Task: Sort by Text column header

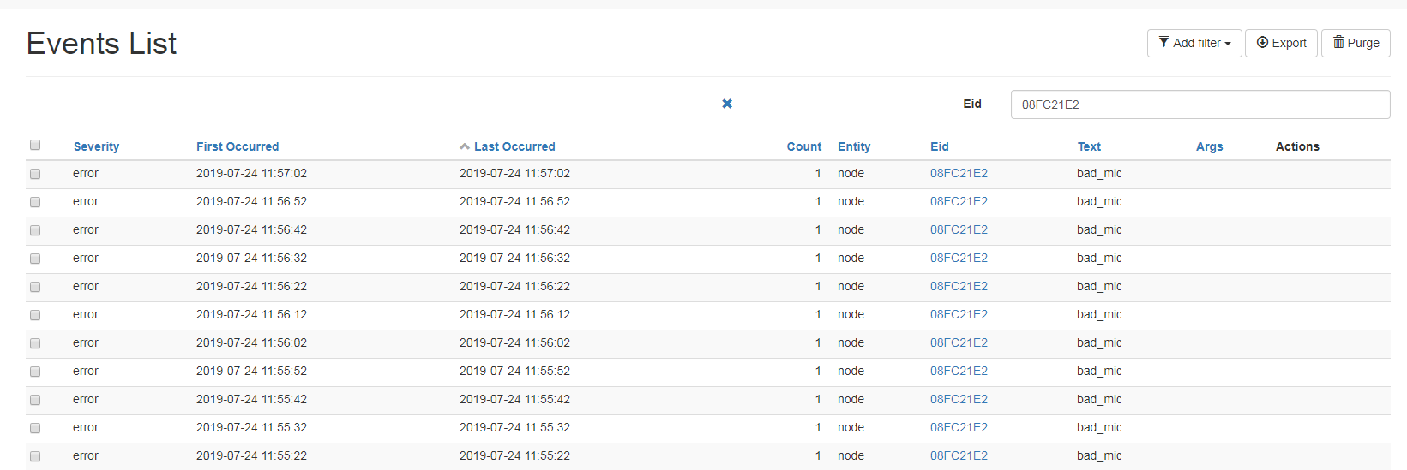Action: (1089, 146)
